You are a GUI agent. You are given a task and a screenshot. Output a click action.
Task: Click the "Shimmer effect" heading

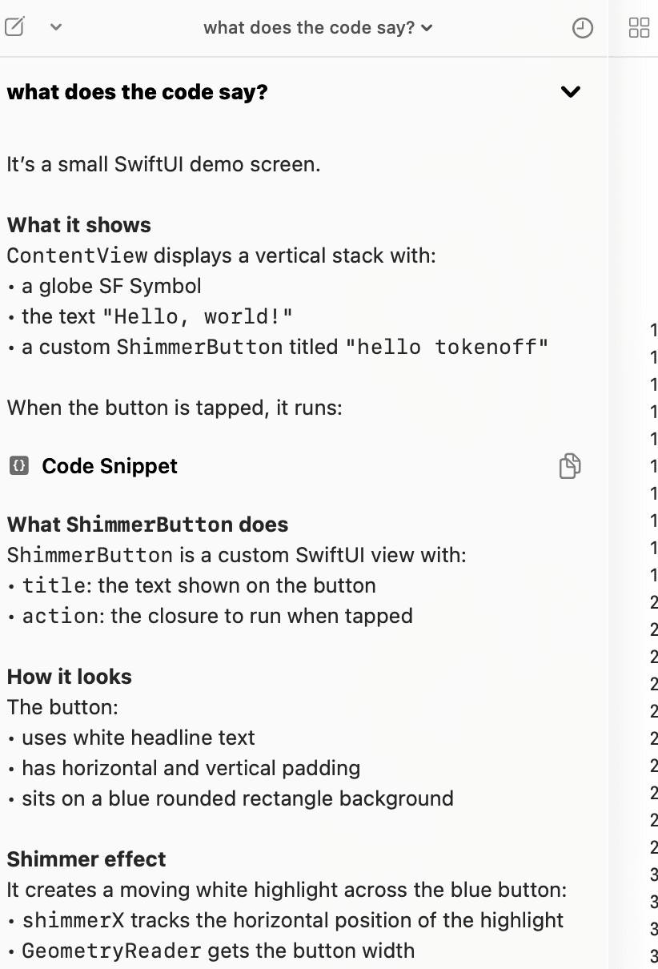(x=86, y=859)
